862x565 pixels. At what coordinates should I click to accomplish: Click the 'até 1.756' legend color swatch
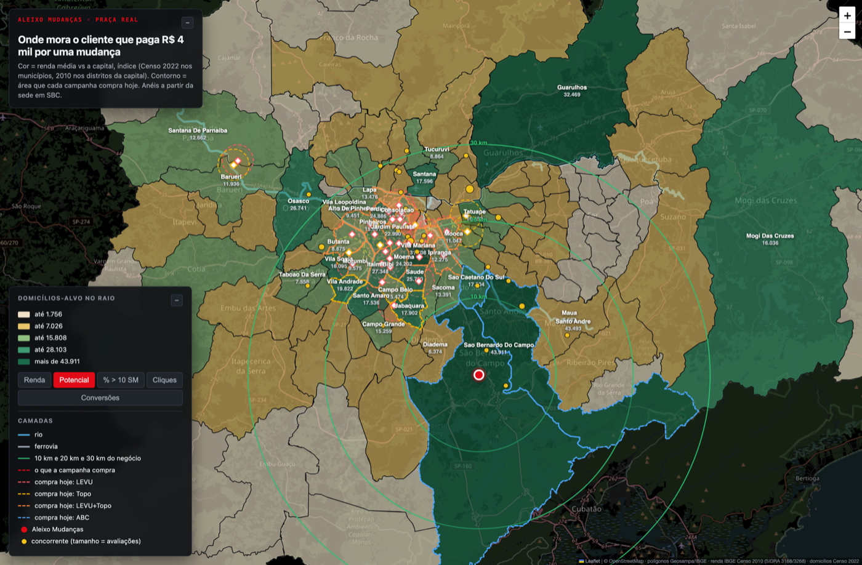(x=24, y=315)
